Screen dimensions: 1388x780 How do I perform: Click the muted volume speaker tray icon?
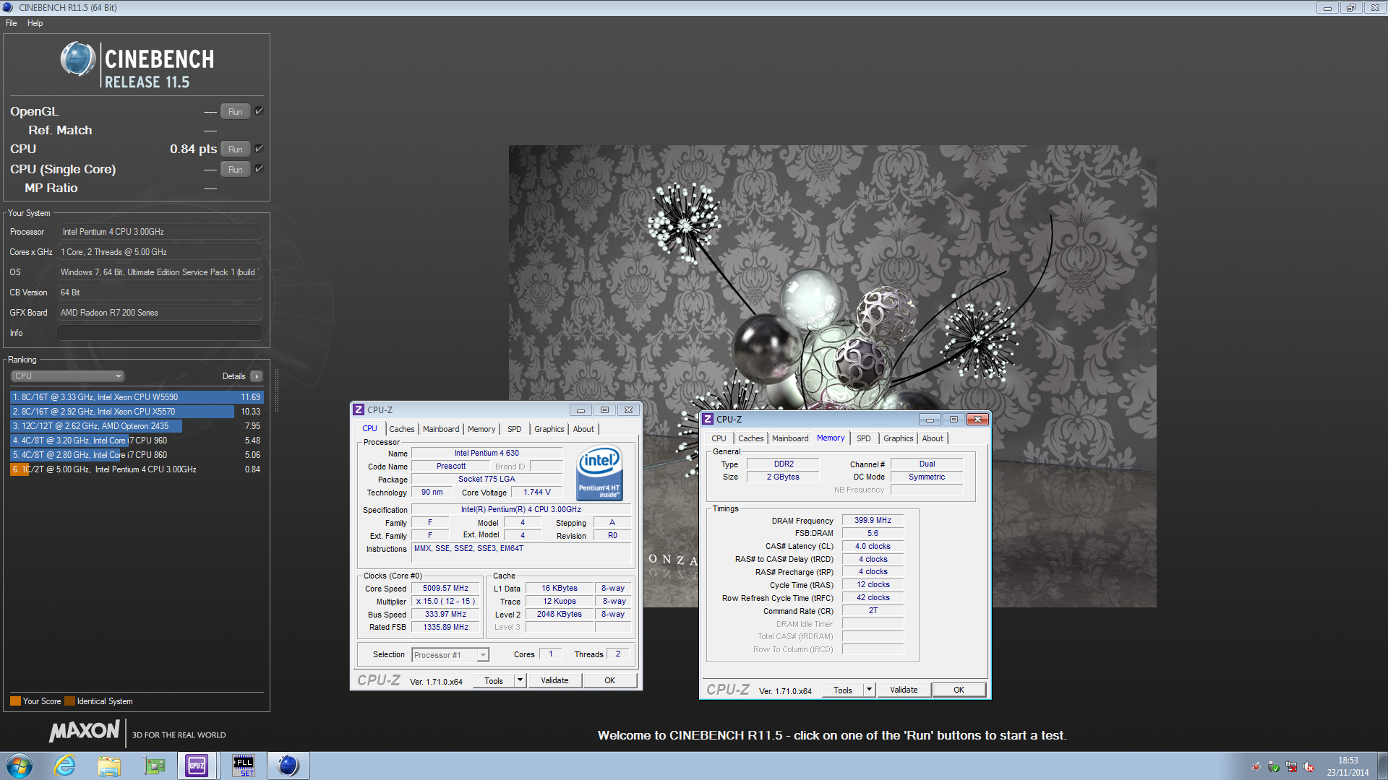pos(1308,767)
